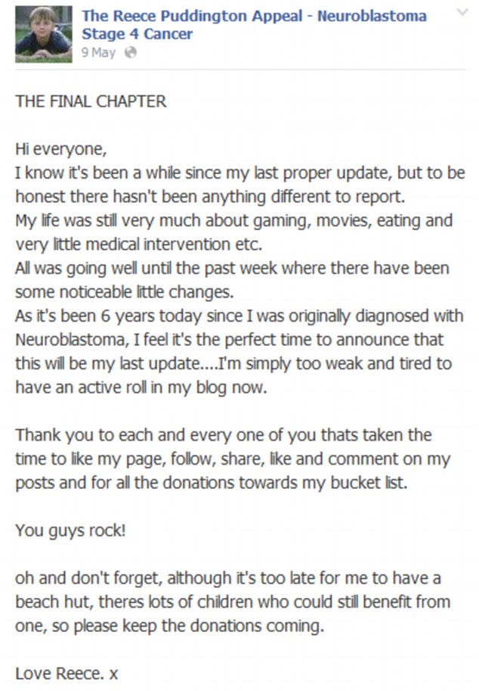Click the "active roll in my blog" line
479x691 pixels.
pos(141,388)
